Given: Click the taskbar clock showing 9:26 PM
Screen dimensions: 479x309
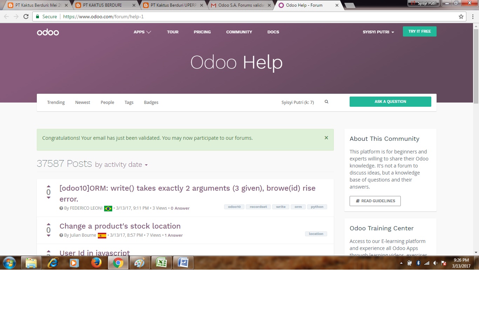Looking at the screenshot, I should [461, 263].
